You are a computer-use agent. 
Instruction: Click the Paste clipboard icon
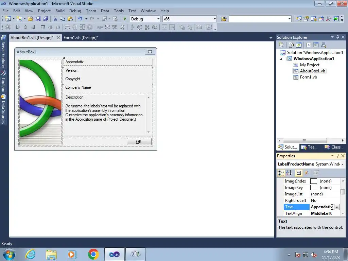click(70, 19)
